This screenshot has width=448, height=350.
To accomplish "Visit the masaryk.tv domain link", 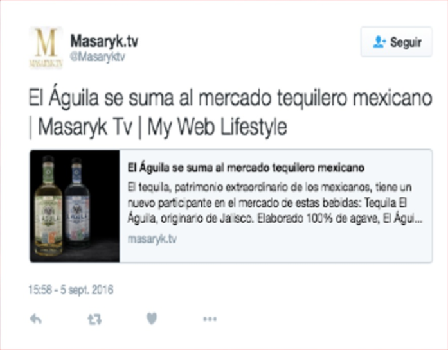I will 152,239.
